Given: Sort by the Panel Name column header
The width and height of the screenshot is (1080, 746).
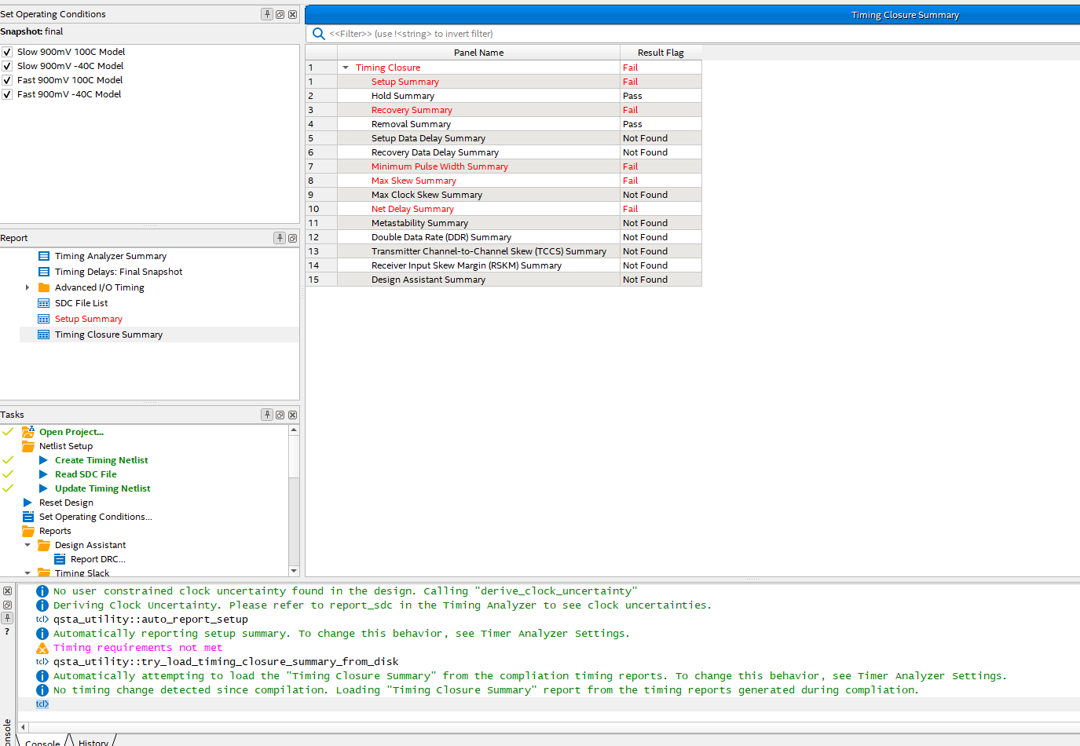Looking at the screenshot, I should [478, 53].
